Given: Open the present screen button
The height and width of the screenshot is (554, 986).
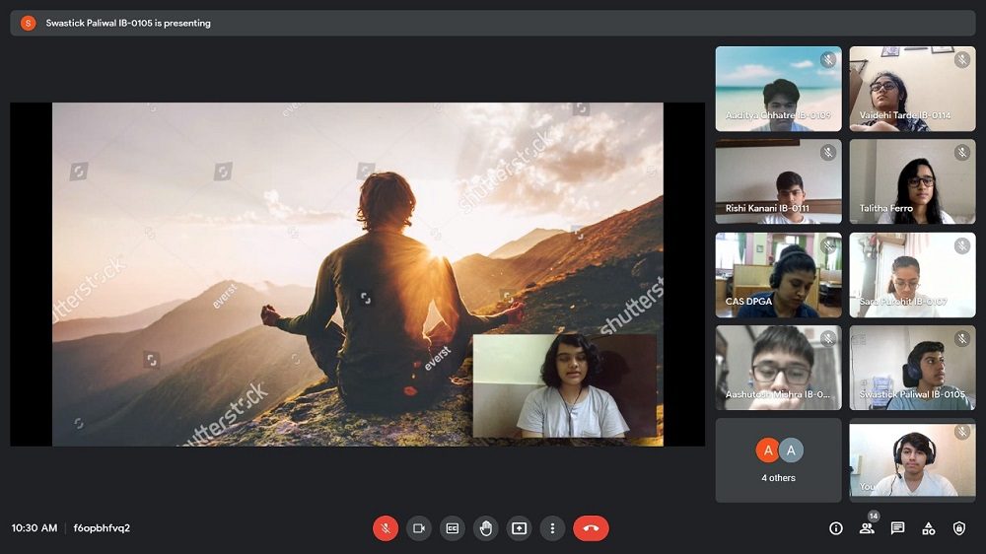Looking at the screenshot, I should 520,528.
